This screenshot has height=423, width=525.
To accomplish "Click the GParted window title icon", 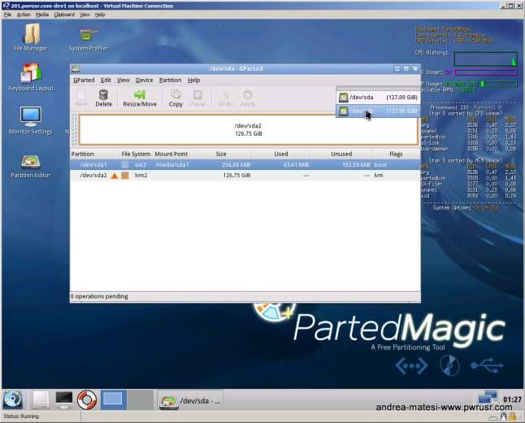I will [76, 68].
